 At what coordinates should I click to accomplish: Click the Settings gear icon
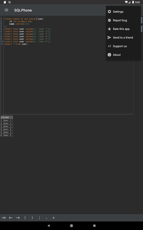[x=109, y=12]
